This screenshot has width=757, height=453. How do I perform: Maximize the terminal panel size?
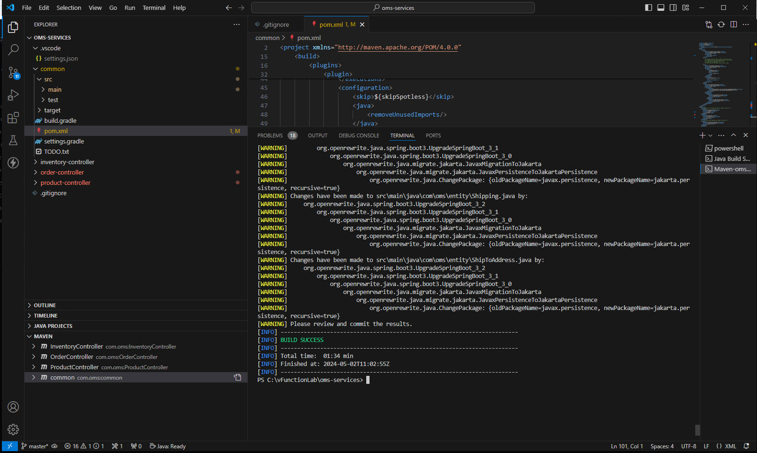pos(733,135)
